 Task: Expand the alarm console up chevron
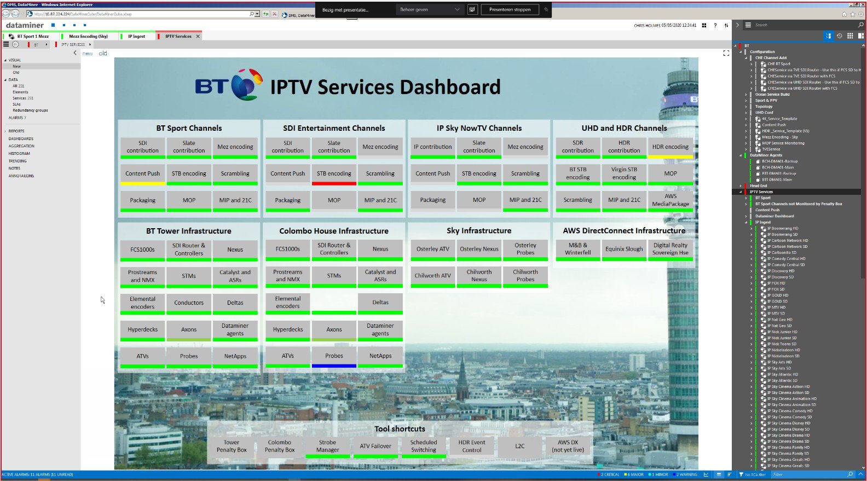click(860, 474)
